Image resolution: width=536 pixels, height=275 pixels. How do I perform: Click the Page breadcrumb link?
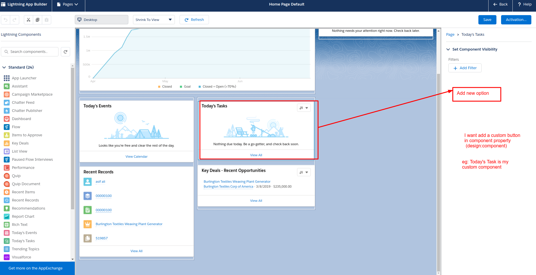pos(450,35)
